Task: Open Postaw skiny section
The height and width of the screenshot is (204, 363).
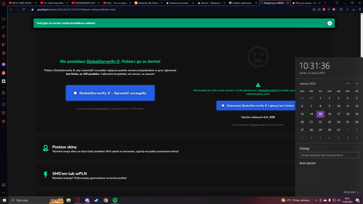Action: [x=166, y=149]
